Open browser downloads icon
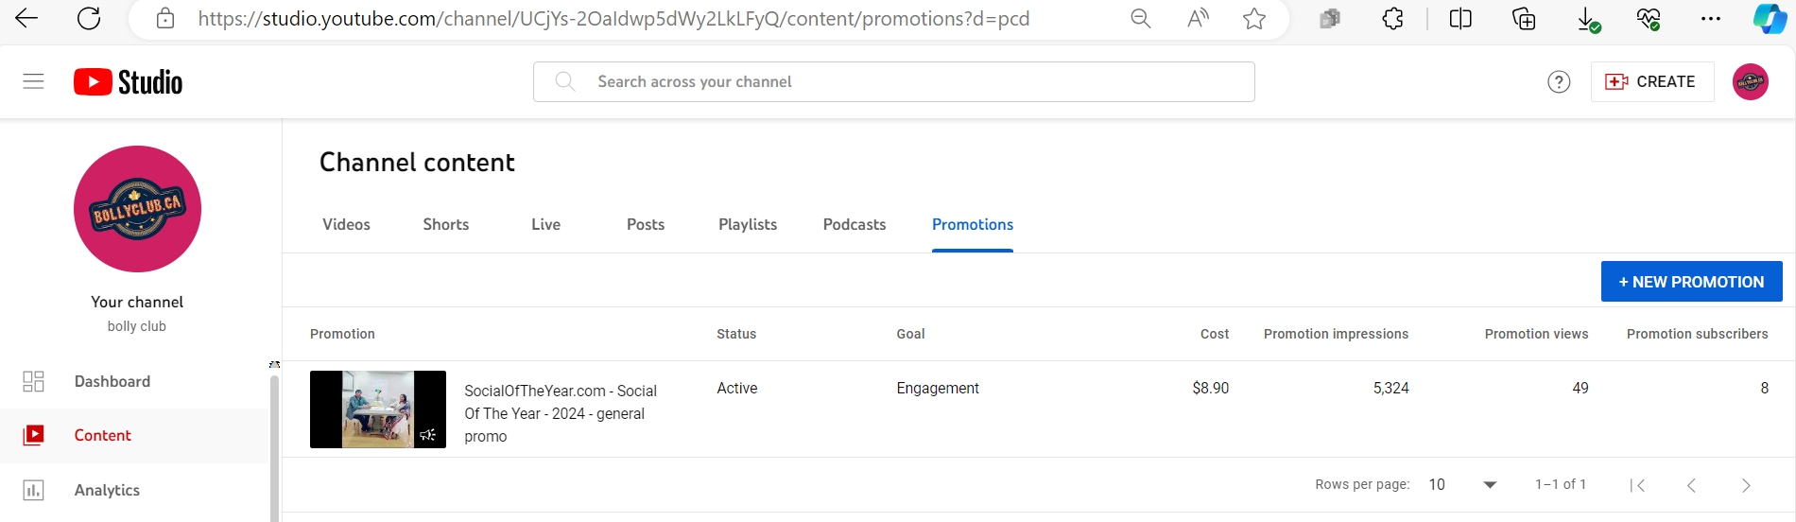Image resolution: width=1796 pixels, height=522 pixels. pyautogui.click(x=1587, y=19)
